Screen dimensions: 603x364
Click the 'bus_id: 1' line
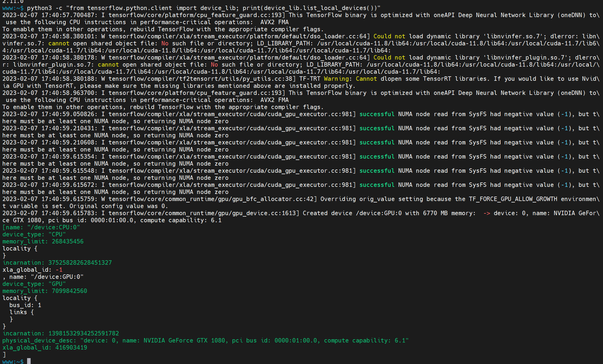point(25,305)
